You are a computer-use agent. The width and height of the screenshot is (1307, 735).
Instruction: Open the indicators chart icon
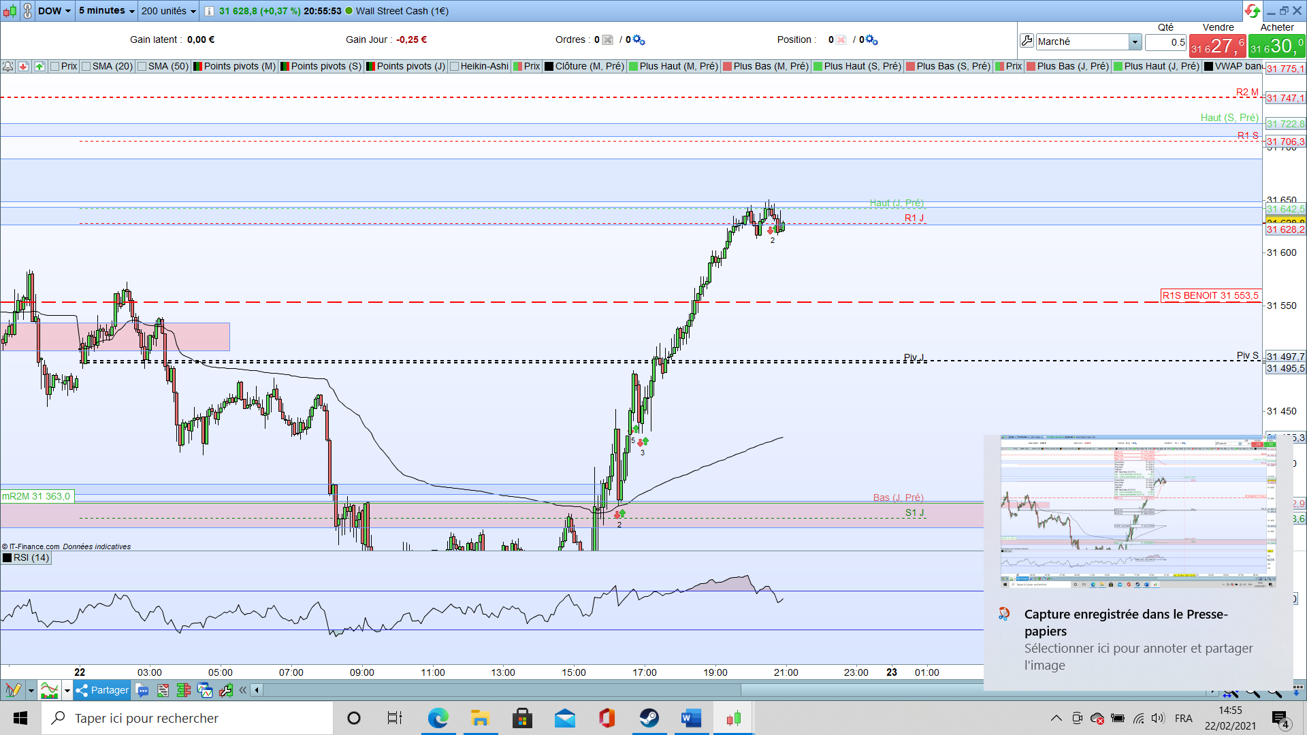point(49,690)
